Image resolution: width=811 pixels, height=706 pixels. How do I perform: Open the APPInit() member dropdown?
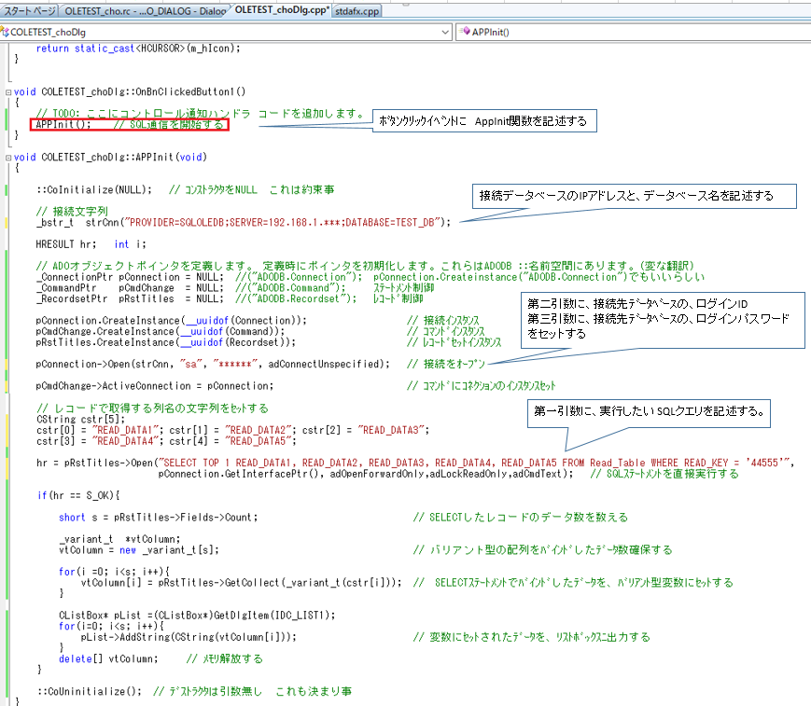pyautogui.click(x=635, y=32)
